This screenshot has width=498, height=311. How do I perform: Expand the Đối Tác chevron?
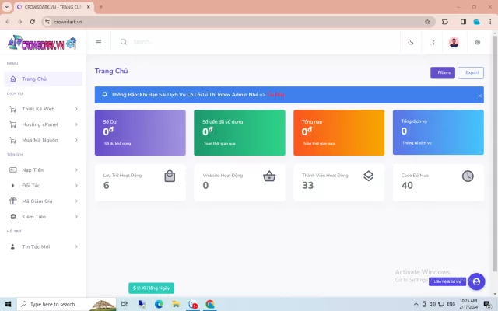[x=76, y=185]
